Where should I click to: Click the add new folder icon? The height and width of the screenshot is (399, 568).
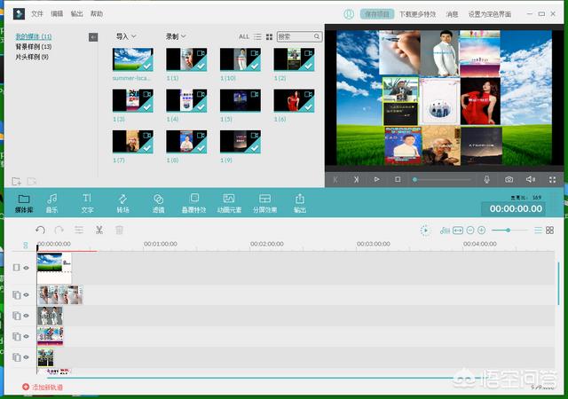[16, 181]
